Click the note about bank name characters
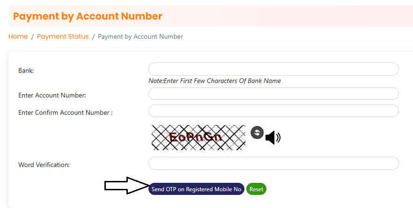Image resolution: width=413 pixels, height=208 pixels. [x=214, y=81]
